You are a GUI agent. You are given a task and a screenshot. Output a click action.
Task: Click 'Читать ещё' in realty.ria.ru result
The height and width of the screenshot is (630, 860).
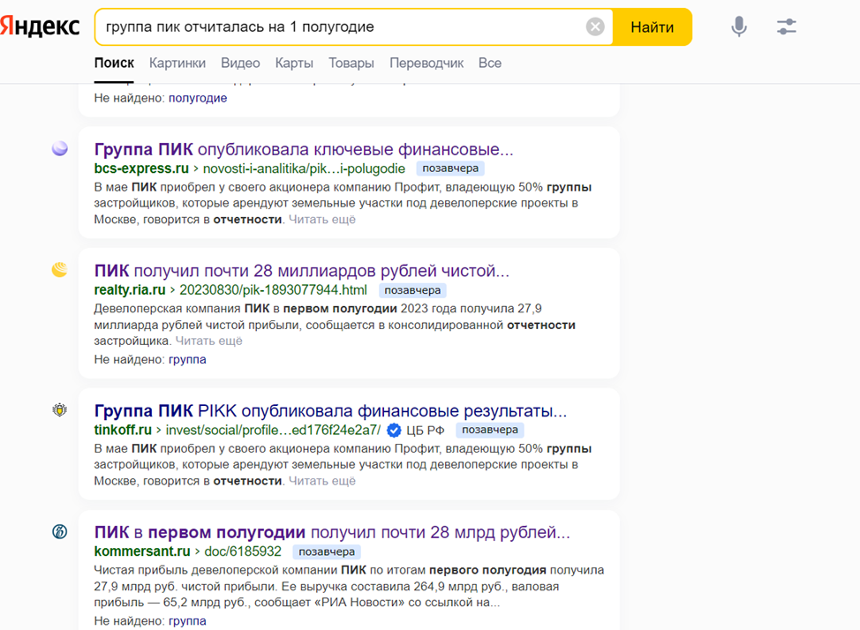(x=208, y=341)
